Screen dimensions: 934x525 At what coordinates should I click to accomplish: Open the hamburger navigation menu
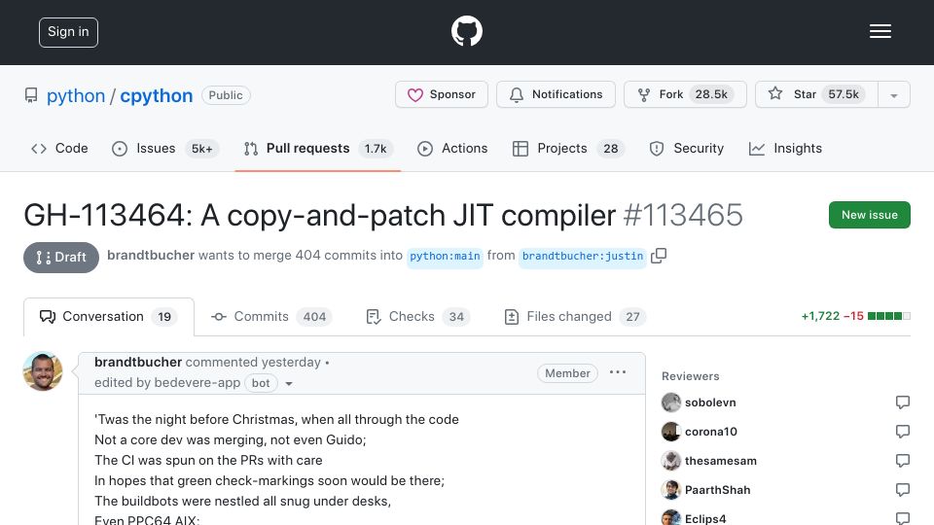pos(880,31)
